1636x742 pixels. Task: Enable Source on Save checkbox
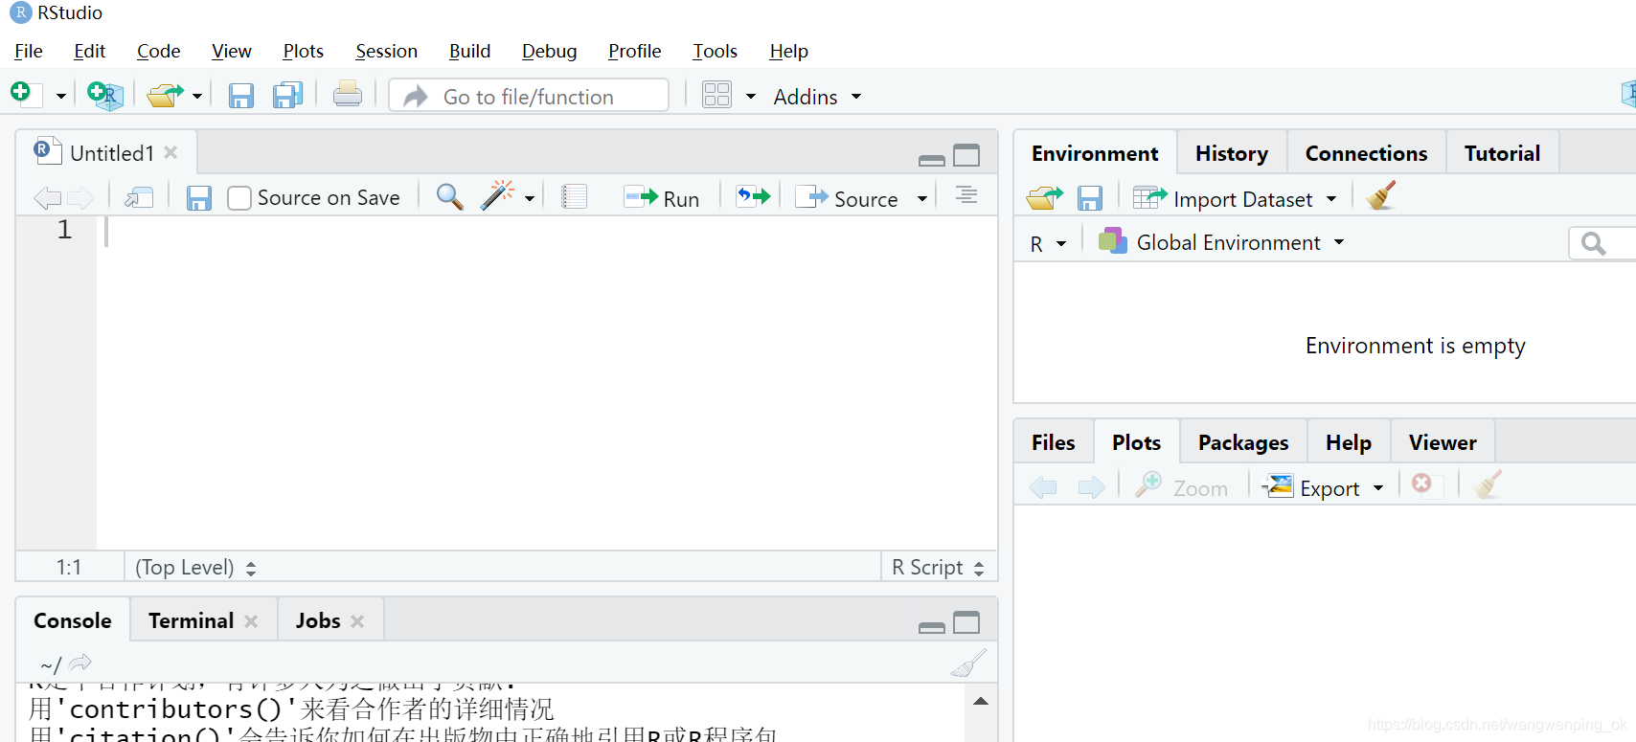pos(239,198)
